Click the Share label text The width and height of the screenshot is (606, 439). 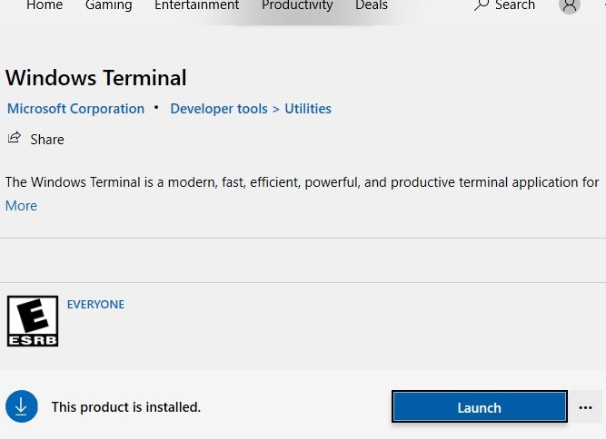pyautogui.click(x=47, y=140)
